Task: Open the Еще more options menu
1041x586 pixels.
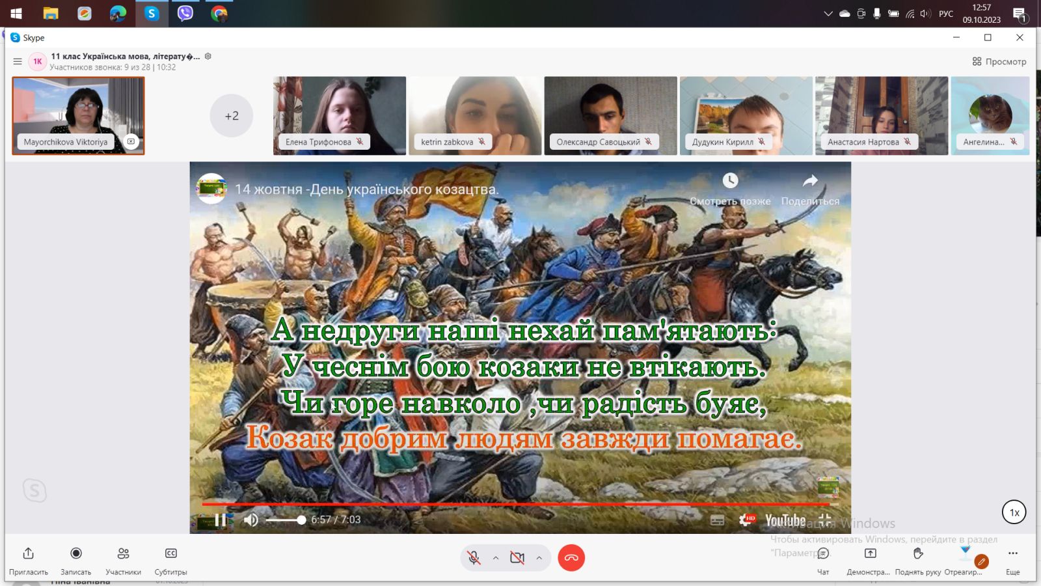Action: coord(1013,561)
